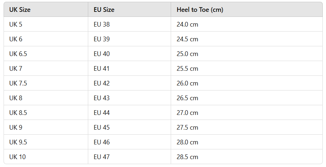This screenshot has height=167, width=326.
Task: Click the EU Size column header
Action: coord(104,10)
